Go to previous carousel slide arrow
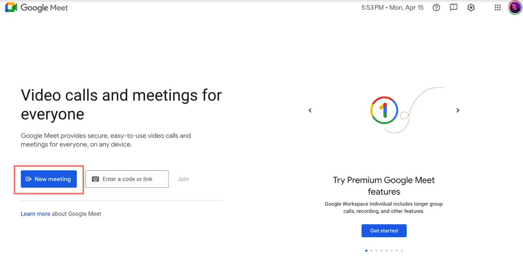Screen dimensions: 523x276 (310, 110)
